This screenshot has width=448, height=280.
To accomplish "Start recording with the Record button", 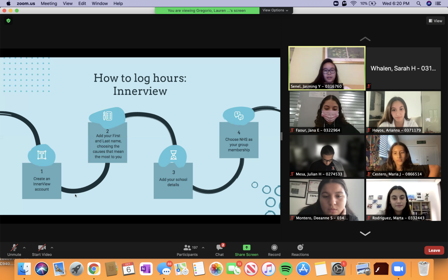I will [274, 251].
